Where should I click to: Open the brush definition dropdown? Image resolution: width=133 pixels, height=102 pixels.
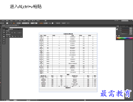pos(38,23)
